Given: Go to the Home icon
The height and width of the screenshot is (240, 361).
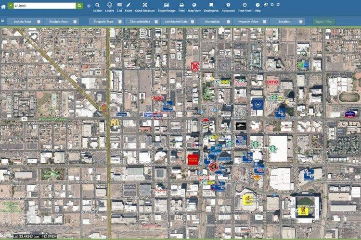Looking at the screenshot, I should (x=3, y=6).
